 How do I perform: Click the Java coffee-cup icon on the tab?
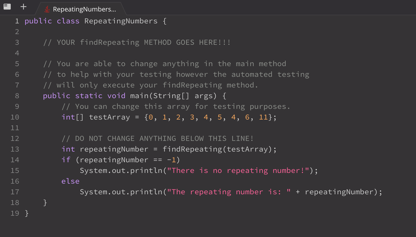(47, 9)
